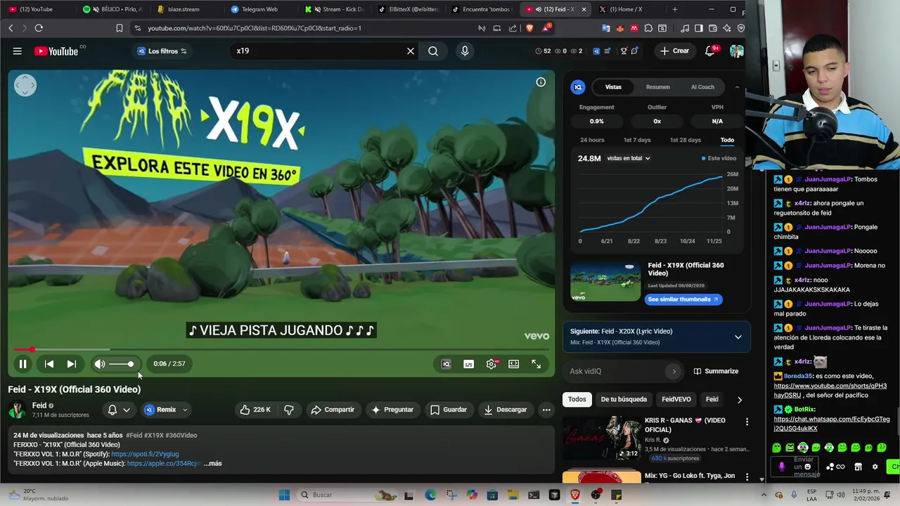
Task: Open the spoti.fi link in description
Action: 145,454
